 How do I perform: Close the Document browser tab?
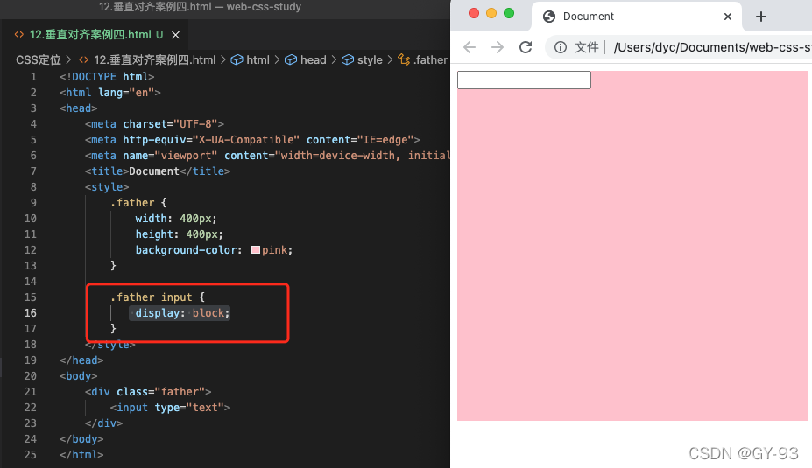(x=728, y=17)
